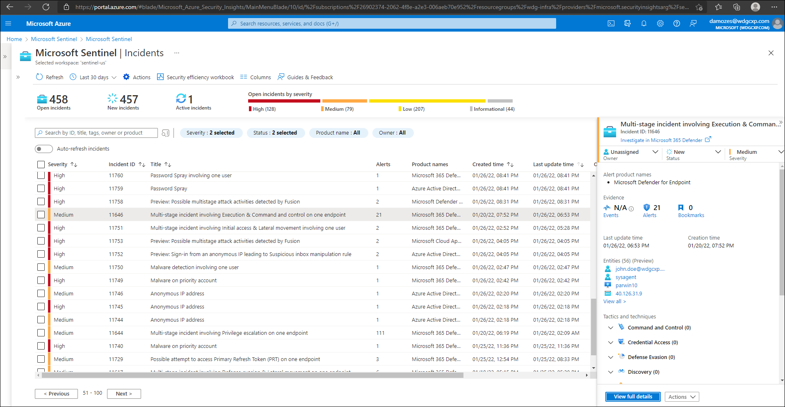Image resolution: width=785 pixels, height=407 pixels.
Task: Open the Azure portal hamburger menu
Action: (x=8, y=23)
